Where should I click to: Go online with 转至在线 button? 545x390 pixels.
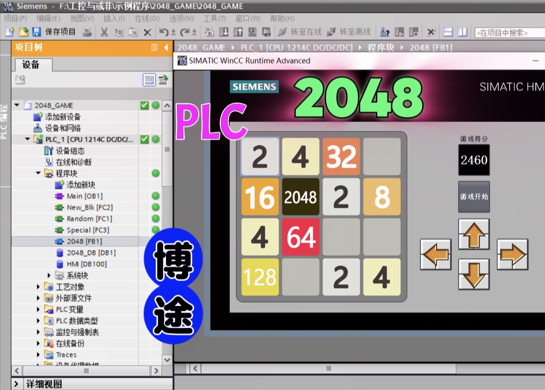300,32
